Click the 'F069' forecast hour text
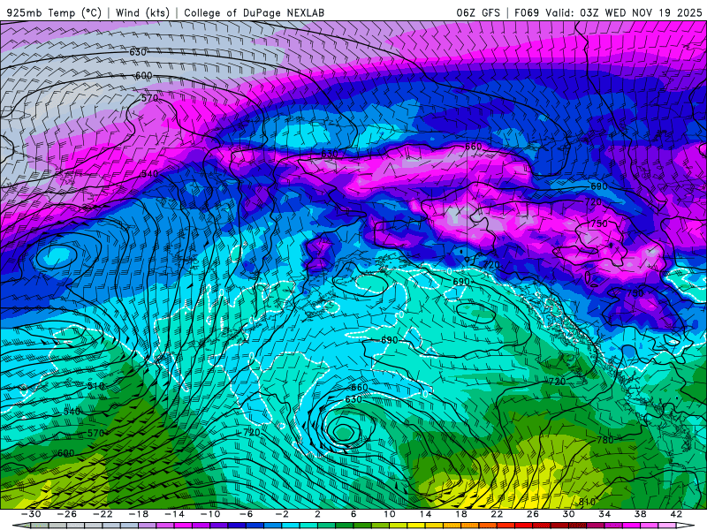Viewport: 707px width, 530px height. 527,13
